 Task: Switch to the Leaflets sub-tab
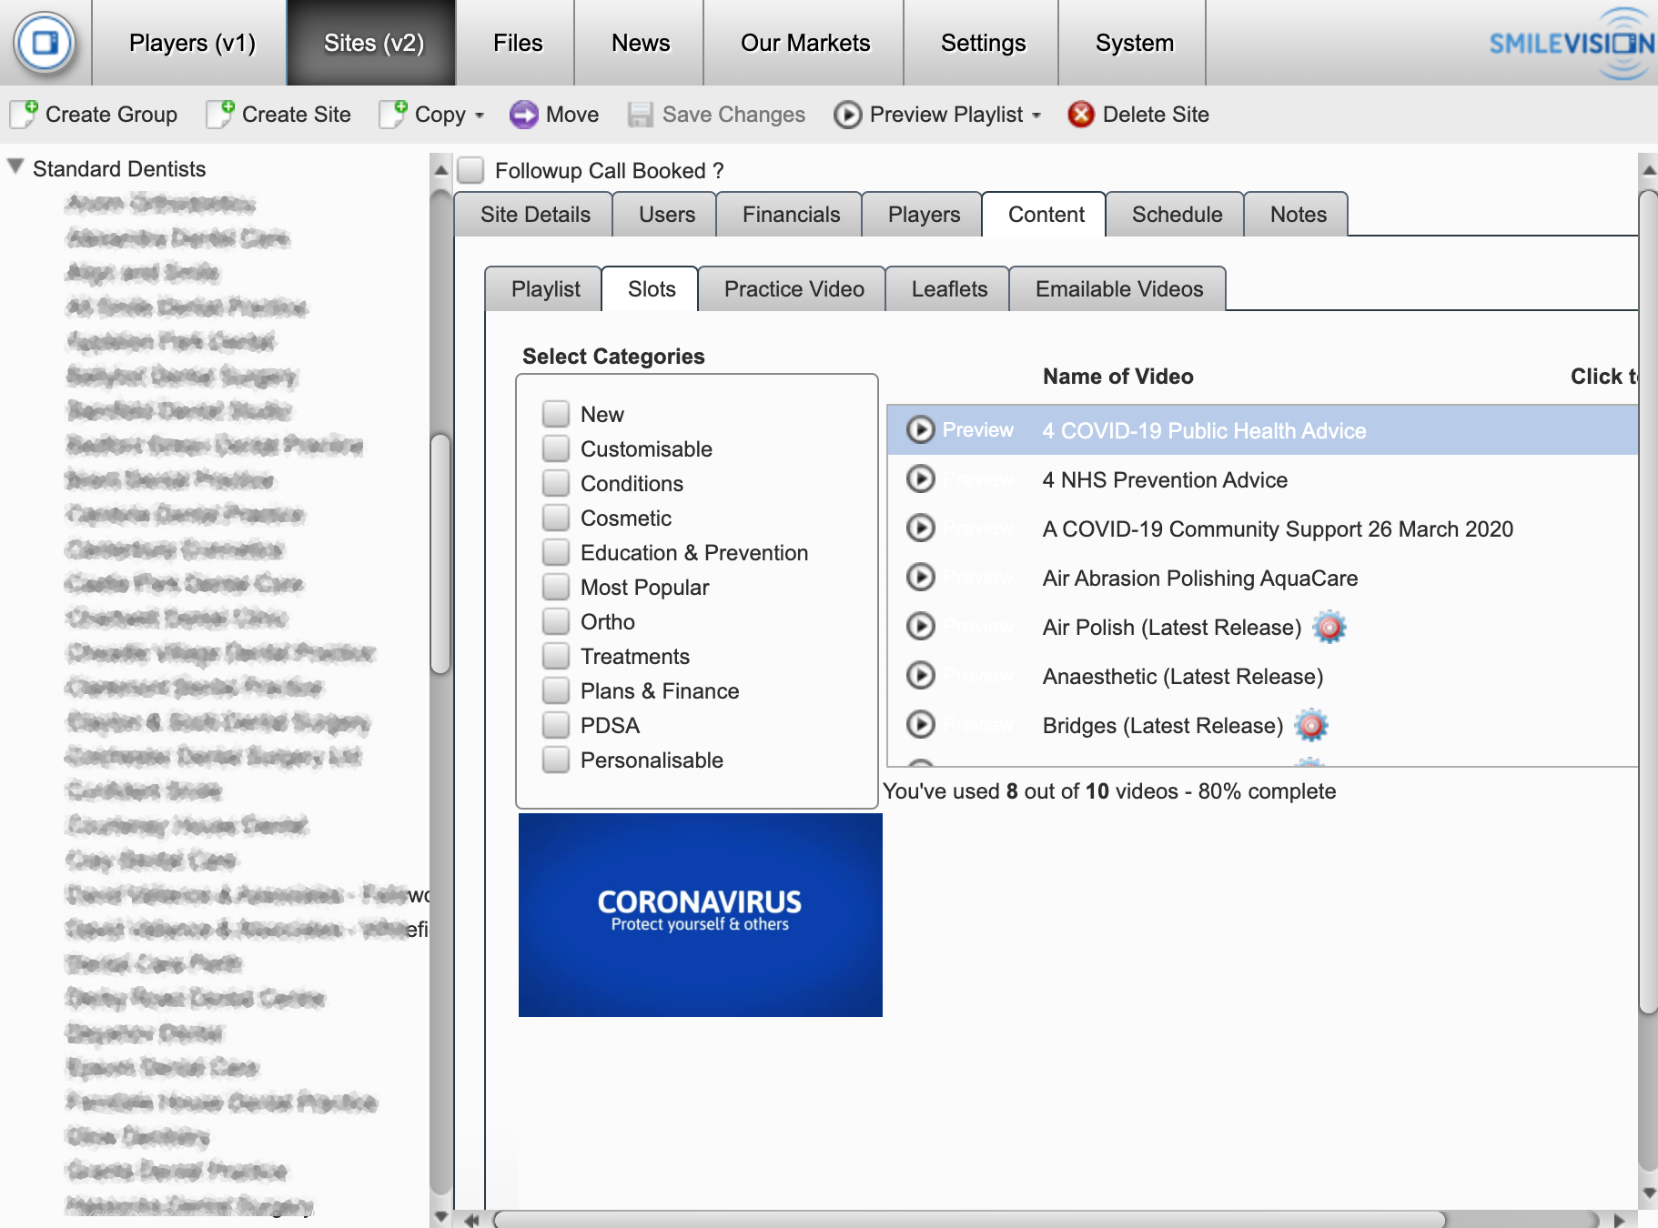(x=949, y=289)
